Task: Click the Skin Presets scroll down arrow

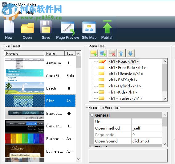Action: (79, 159)
